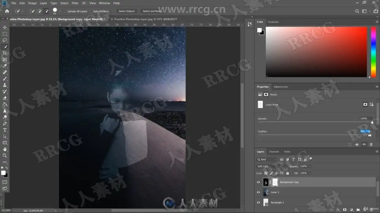Select the Horizontal Type tool
The height and width of the screenshot is (213, 380).
click(x=5, y=130)
